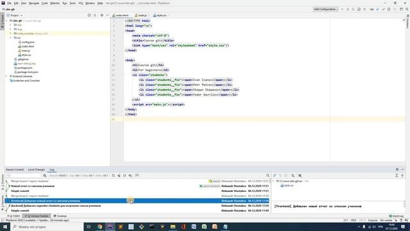Click the VCS commit checkmark icon
Image resolution: width=410 pixels, height=231 pixels.
[383, 9]
